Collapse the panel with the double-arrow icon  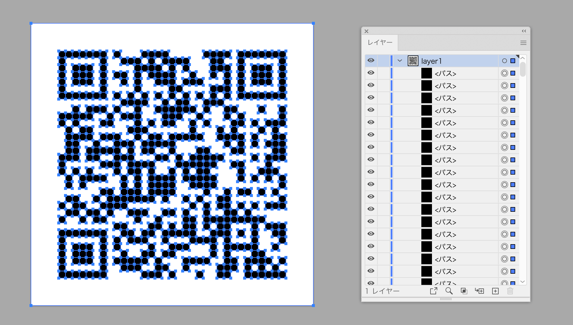pyautogui.click(x=524, y=31)
